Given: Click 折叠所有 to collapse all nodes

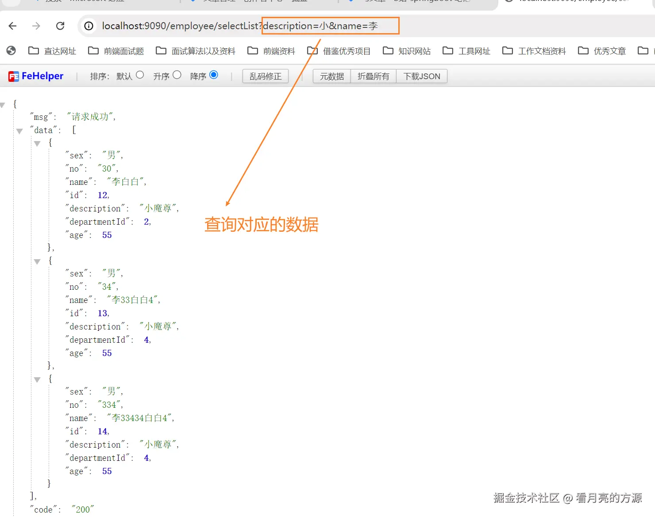Looking at the screenshot, I should (374, 76).
